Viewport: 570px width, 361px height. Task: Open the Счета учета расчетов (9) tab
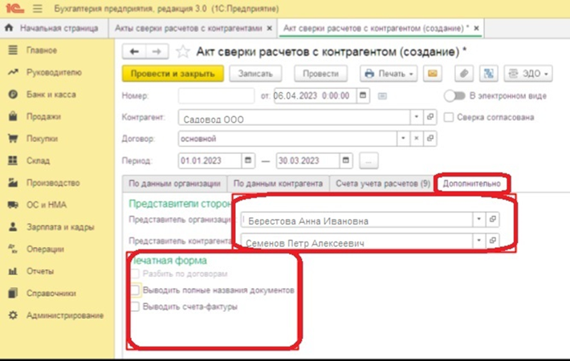tap(382, 184)
